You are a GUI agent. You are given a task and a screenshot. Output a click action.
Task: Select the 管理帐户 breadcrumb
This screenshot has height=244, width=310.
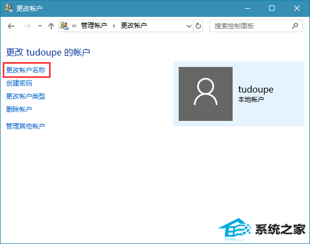[94, 26]
